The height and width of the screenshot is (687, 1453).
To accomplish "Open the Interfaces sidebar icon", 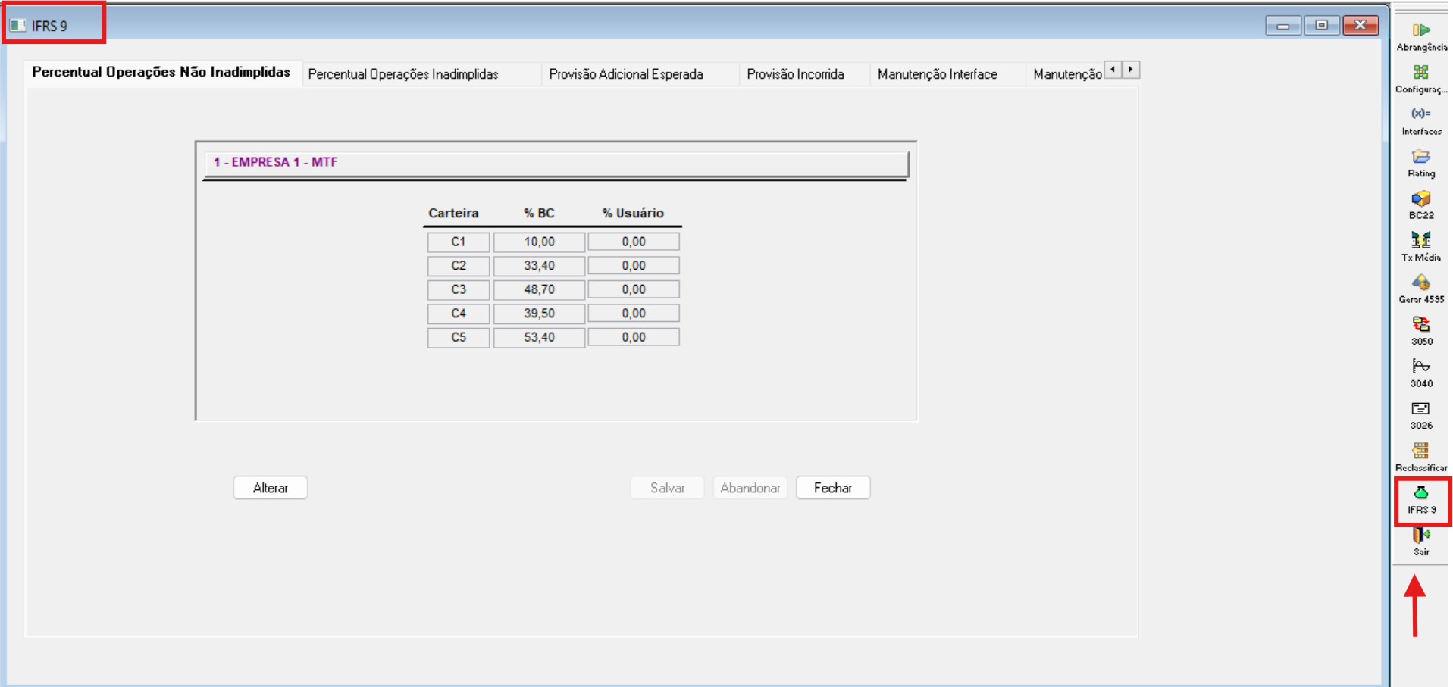I will click(x=1421, y=121).
